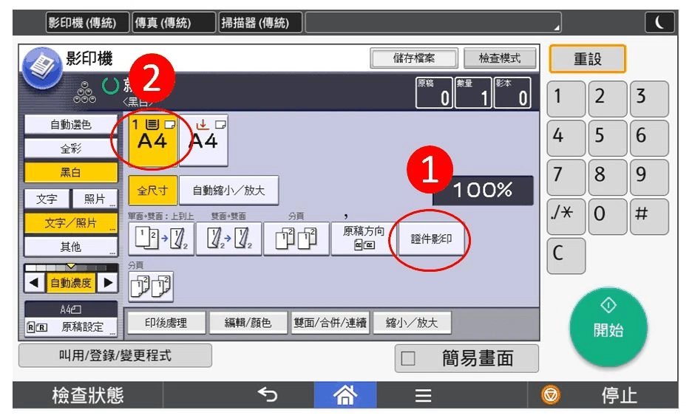Select two-sided to two-sided copy icon
The image size is (692, 418).
[228, 239]
